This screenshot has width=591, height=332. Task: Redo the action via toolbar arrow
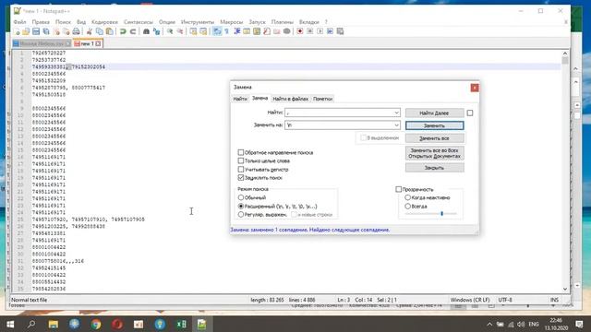[133, 31]
